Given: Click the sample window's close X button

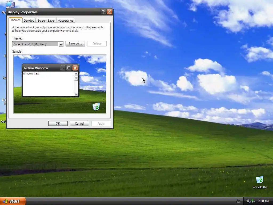Looking at the screenshot, I should tap(75, 68).
